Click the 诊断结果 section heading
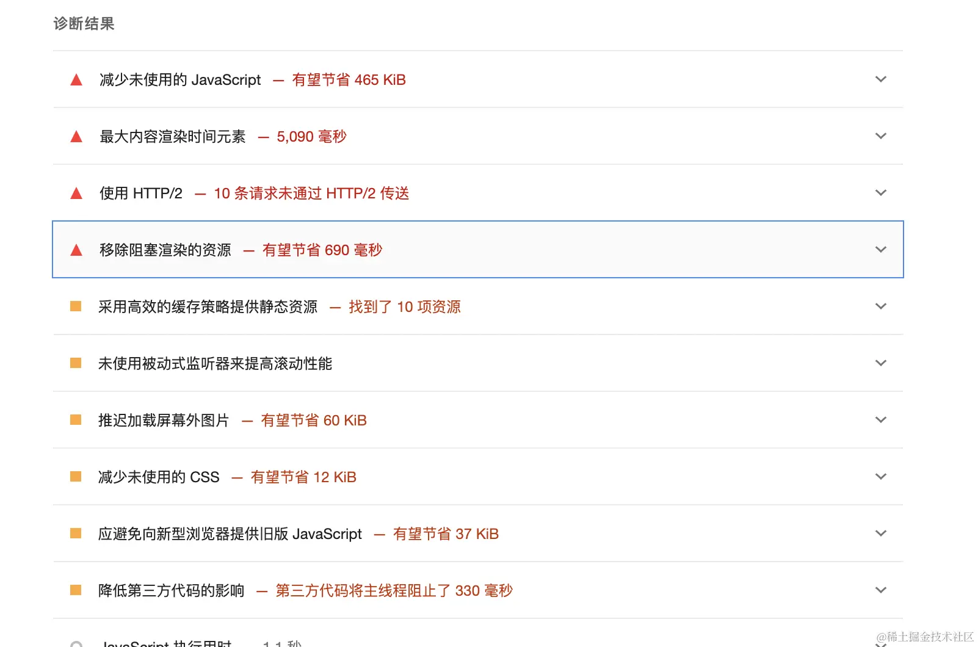Image resolution: width=978 pixels, height=647 pixels. 84,24
